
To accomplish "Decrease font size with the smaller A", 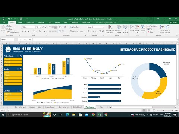I will click(46, 27).
